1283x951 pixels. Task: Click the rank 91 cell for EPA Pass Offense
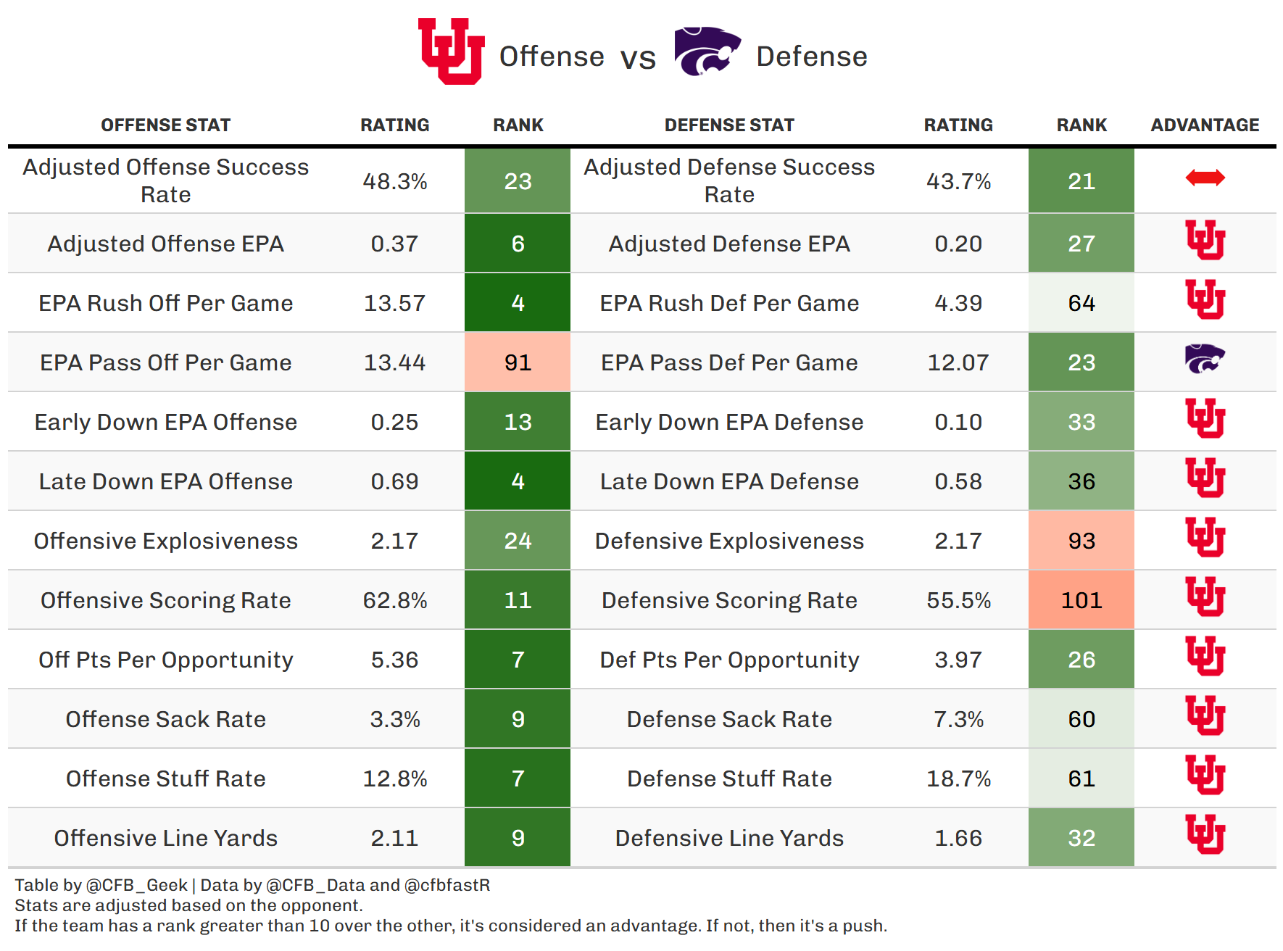point(518,362)
